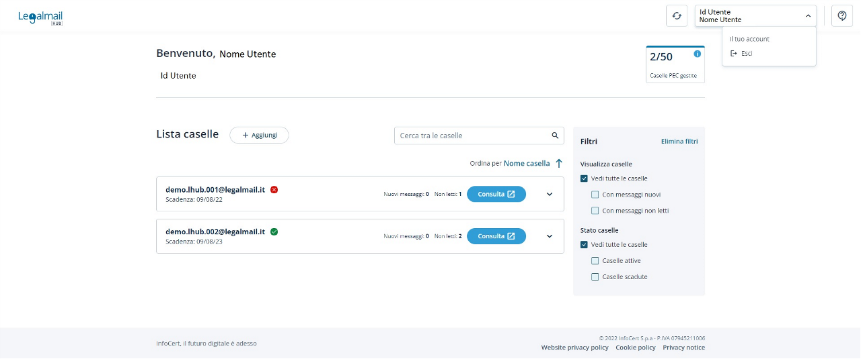Collapse the Id Utente account dropdown

[x=807, y=16]
